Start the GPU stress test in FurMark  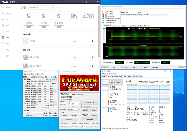point(90,103)
